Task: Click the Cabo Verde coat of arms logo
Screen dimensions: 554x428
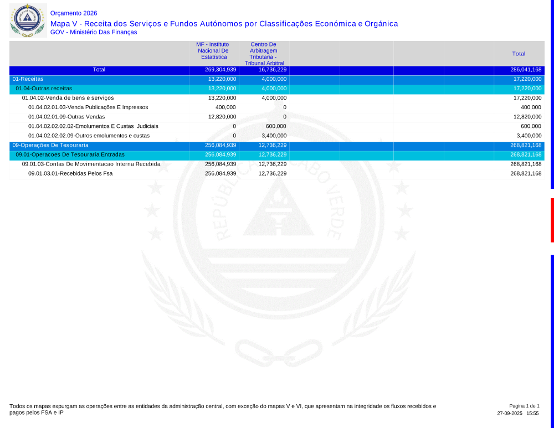Action: click(28, 20)
